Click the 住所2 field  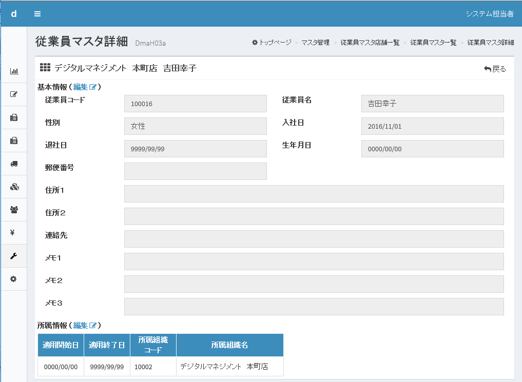pyautogui.click(x=314, y=216)
